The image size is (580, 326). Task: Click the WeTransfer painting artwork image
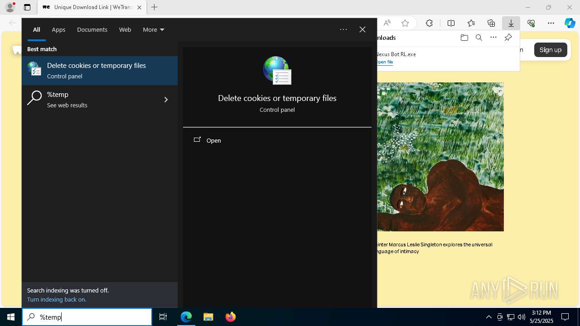(x=440, y=157)
